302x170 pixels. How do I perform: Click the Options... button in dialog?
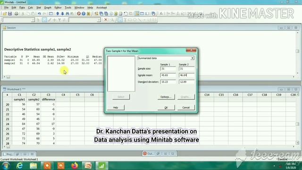166,97
